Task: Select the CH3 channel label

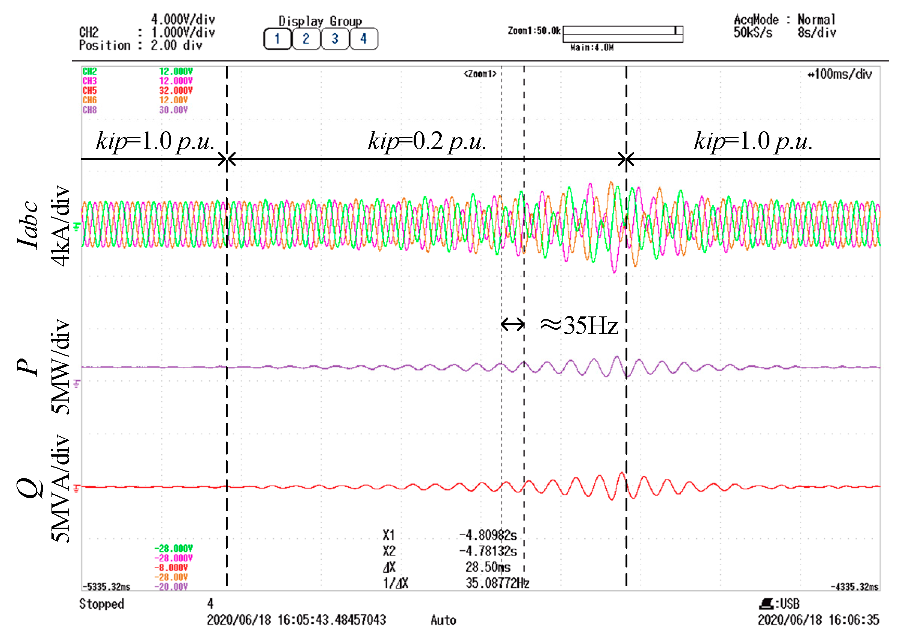Action: [x=89, y=81]
